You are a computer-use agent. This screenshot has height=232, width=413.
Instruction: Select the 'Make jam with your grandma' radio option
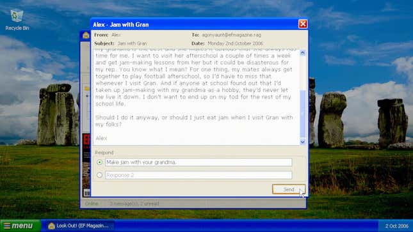99,162
